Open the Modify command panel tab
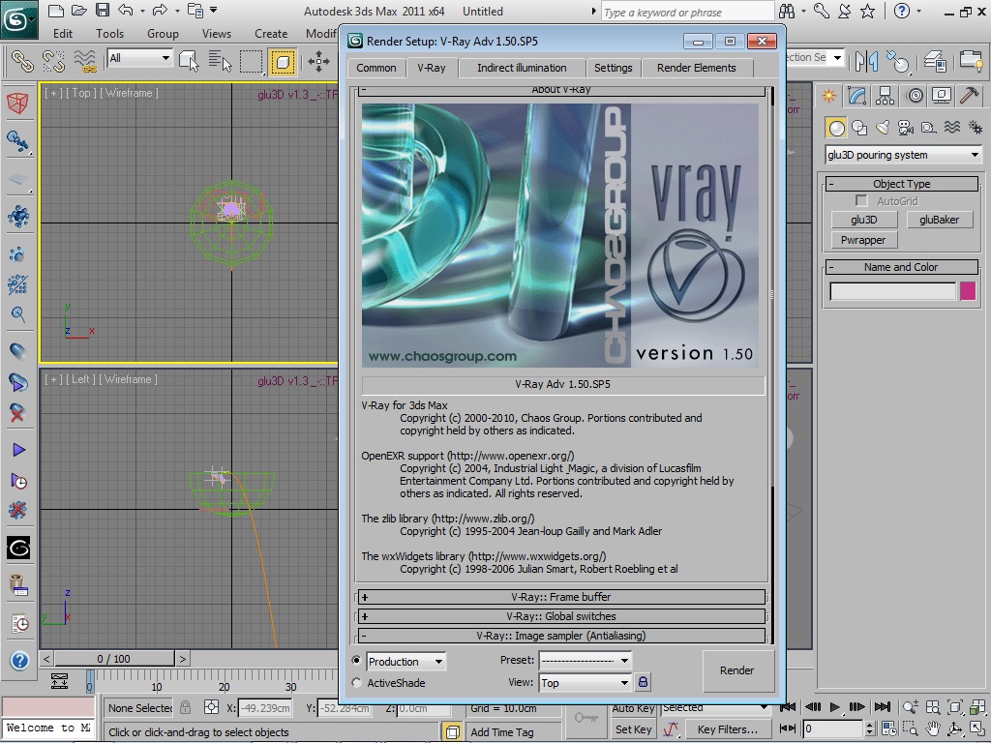The image size is (991, 743). coord(857,96)
